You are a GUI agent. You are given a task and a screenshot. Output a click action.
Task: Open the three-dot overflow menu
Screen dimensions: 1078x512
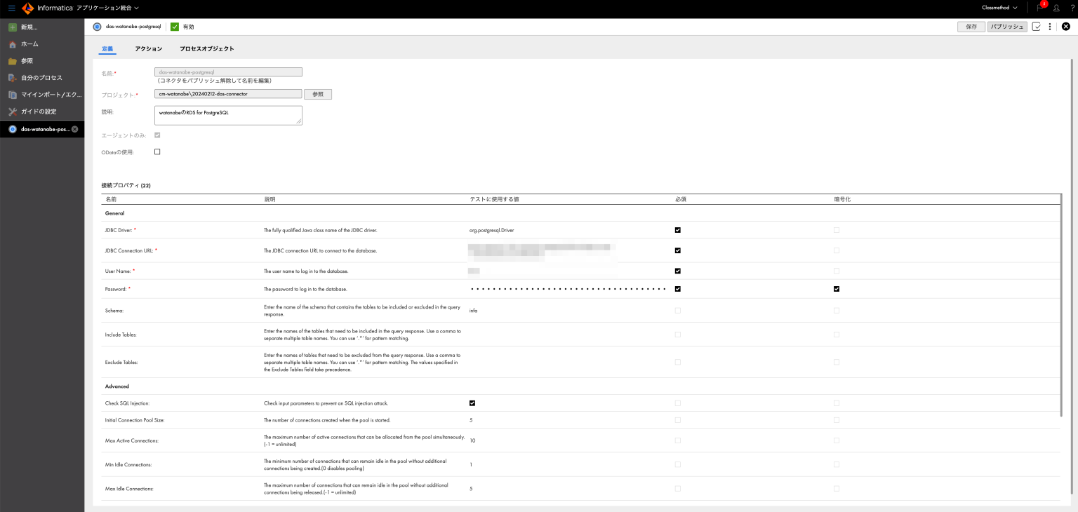[x=1051, y=27]
